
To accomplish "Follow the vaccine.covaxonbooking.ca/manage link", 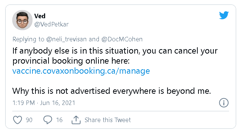I will click(x=81, y=71).
